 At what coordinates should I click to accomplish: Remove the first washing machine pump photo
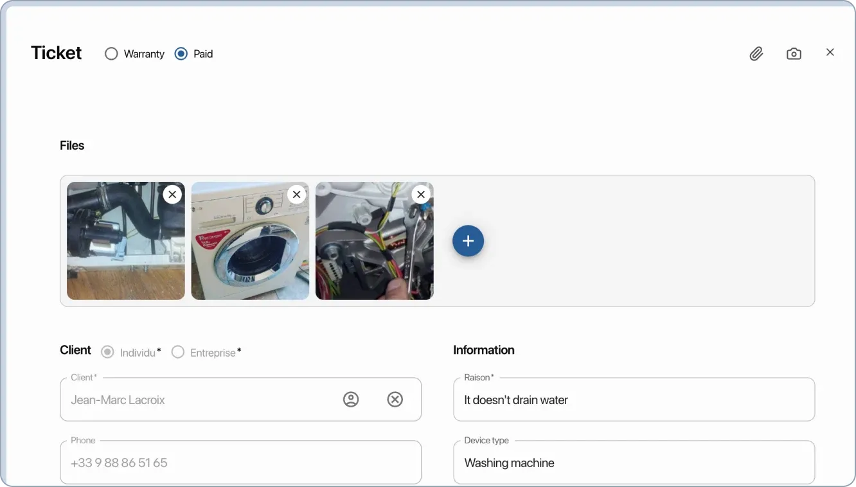(x=172, y=194)
